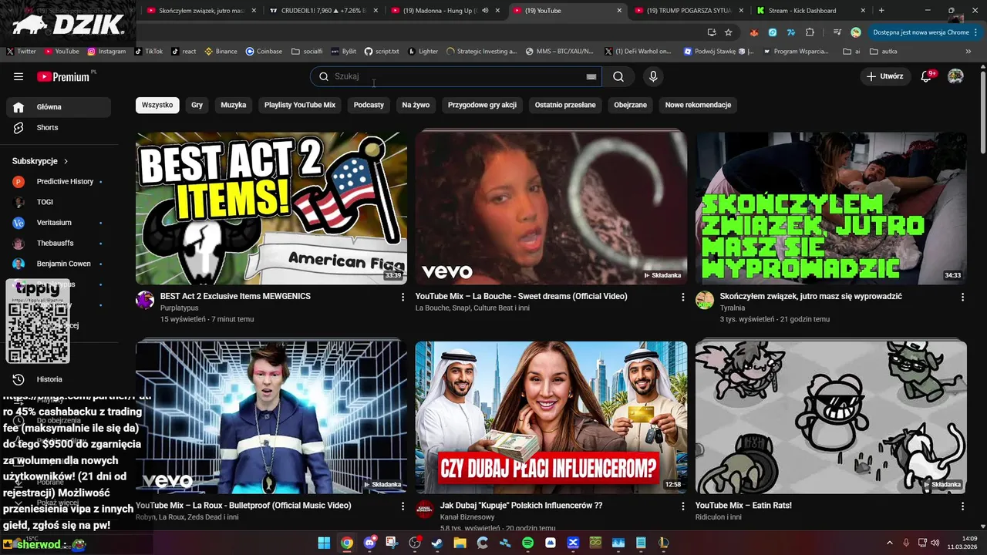Open script.txt GitHub bookmark
Viewport: 987px width, 555px height.
(382, 51)
